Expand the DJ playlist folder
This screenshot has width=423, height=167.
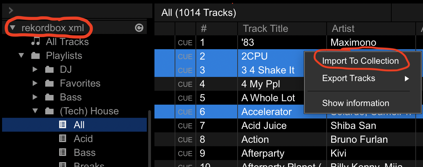click(x=34, y=70)
